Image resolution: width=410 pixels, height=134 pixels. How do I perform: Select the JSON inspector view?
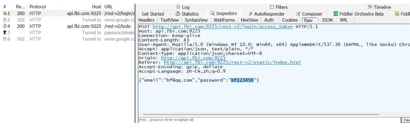pos(327,20)
